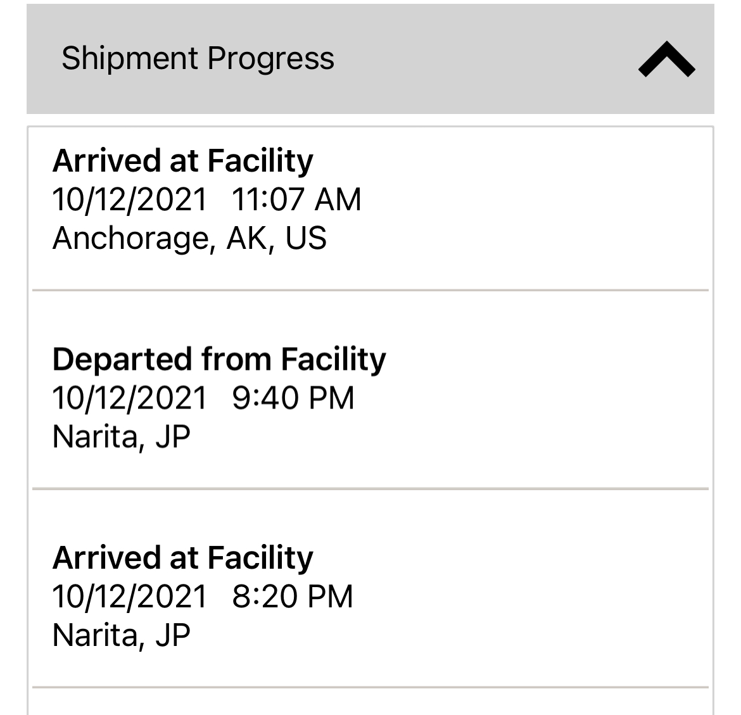Click the divider line below the Departed entry
This screenshot has height=715, width=741.
370,489
